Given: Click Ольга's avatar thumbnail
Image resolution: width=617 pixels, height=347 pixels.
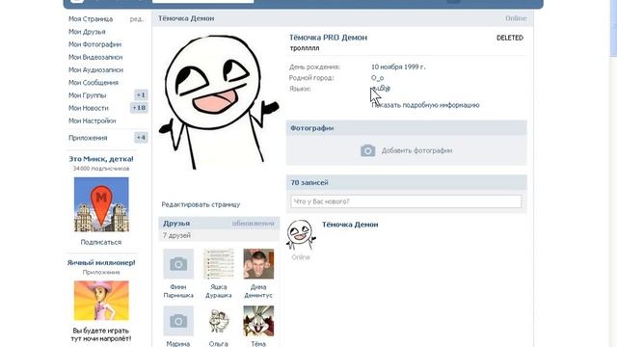Looking at the screenshot, I should (x=219, y=321).
